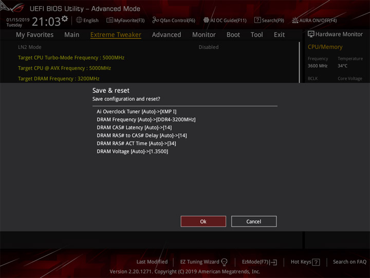Click Last Modified link
Viewport: 370px width, 278px height.
click(152, 262)
